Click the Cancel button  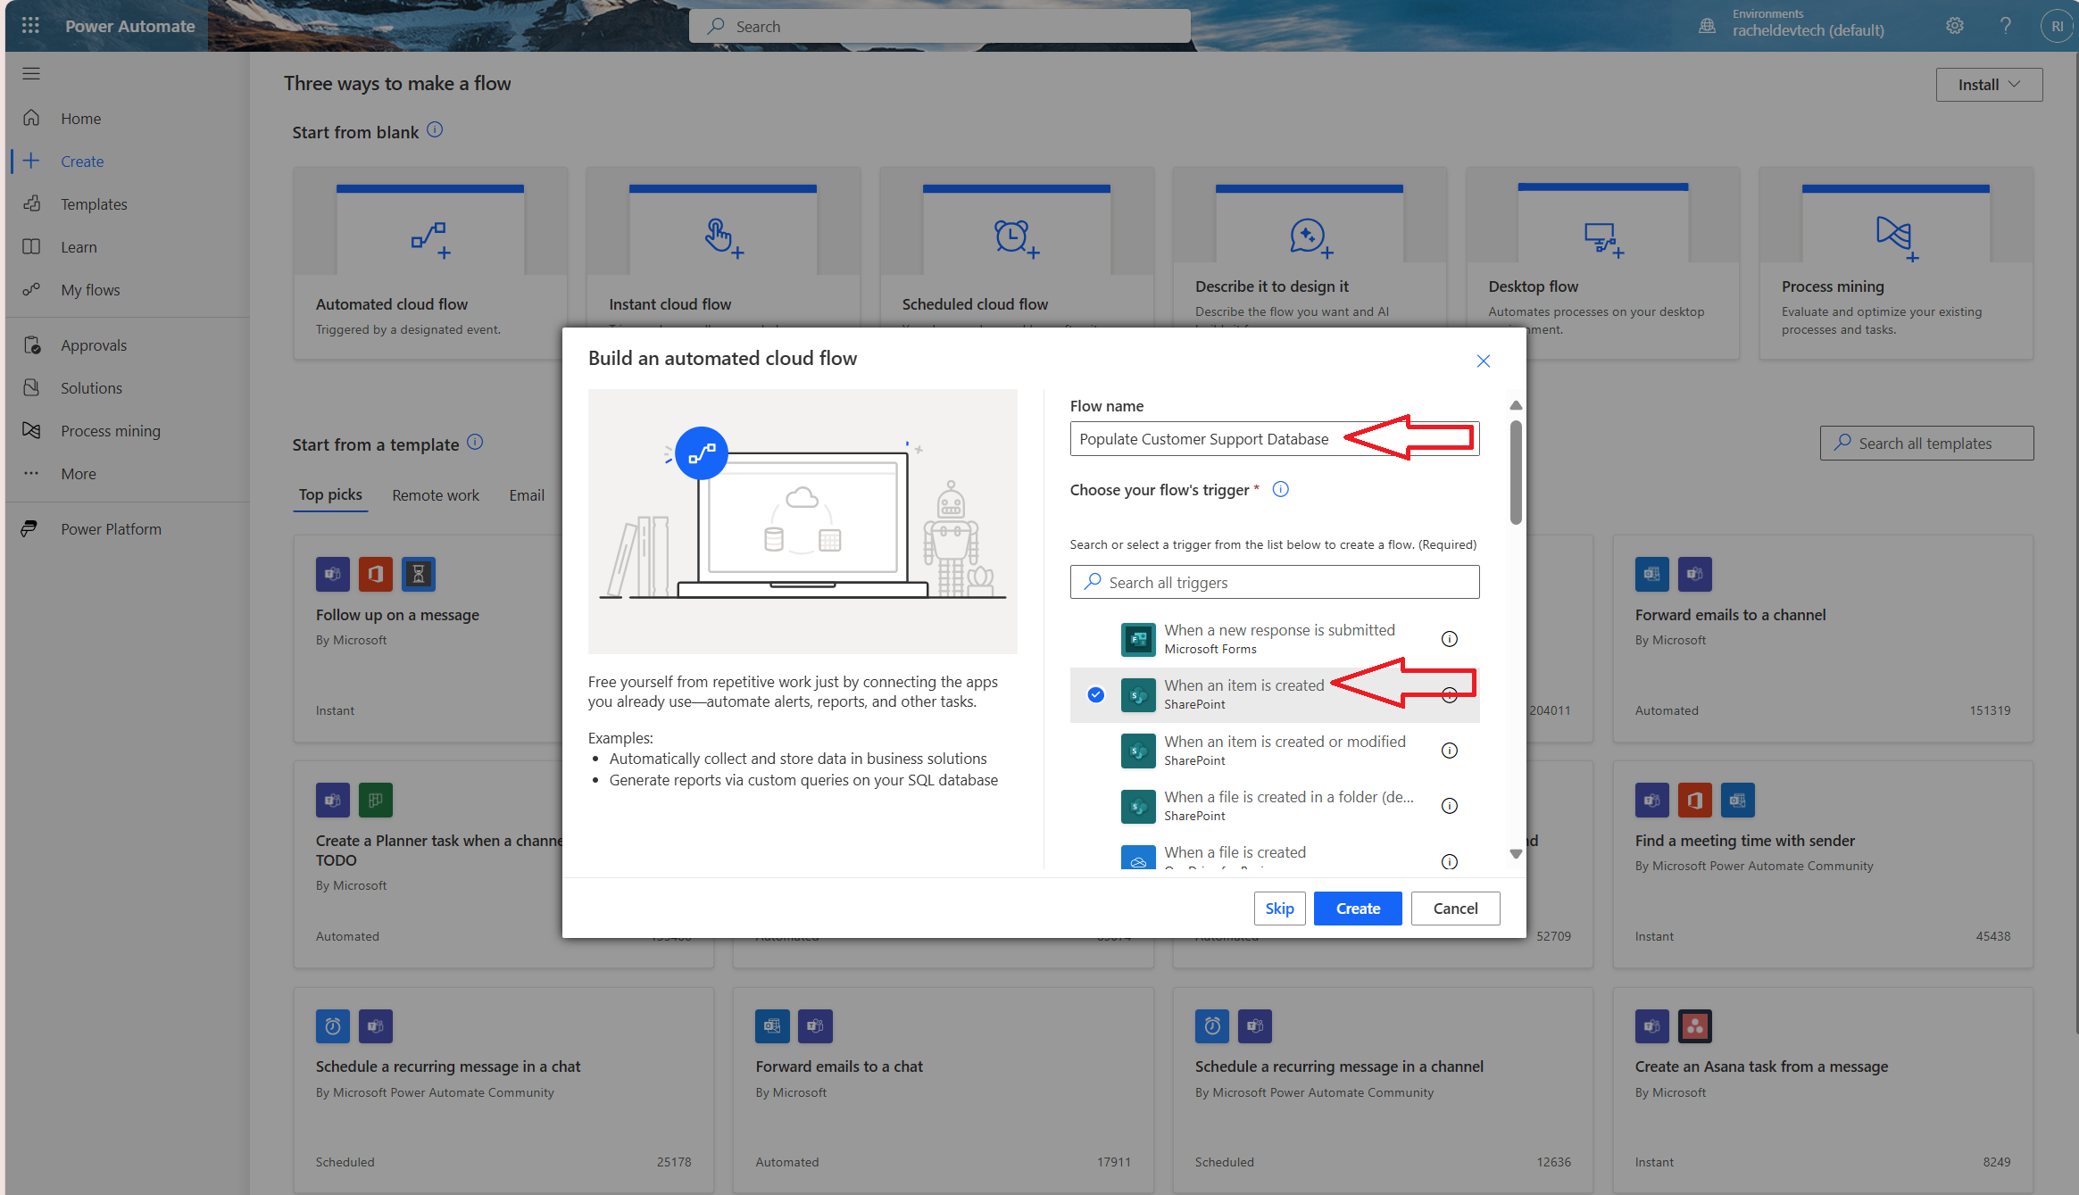1455,908
